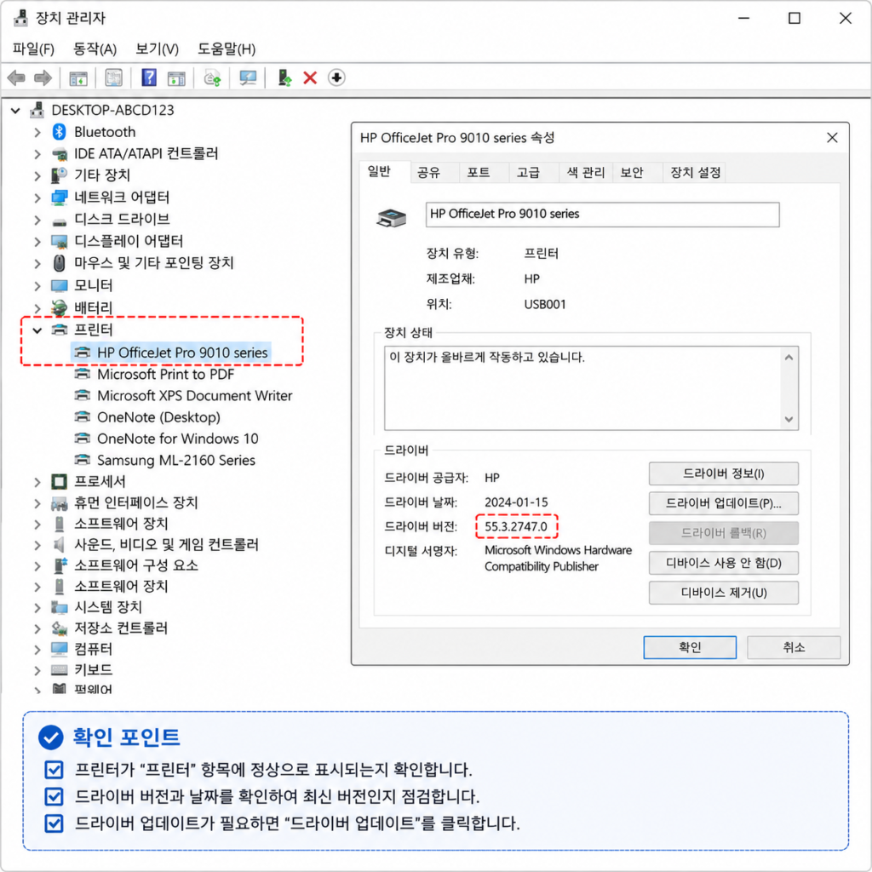The image size is (872, 872).
Task: Click the mouse icon beside 마우스 및 기타 포인팅 장치
Action: click(x=59, y=262)
